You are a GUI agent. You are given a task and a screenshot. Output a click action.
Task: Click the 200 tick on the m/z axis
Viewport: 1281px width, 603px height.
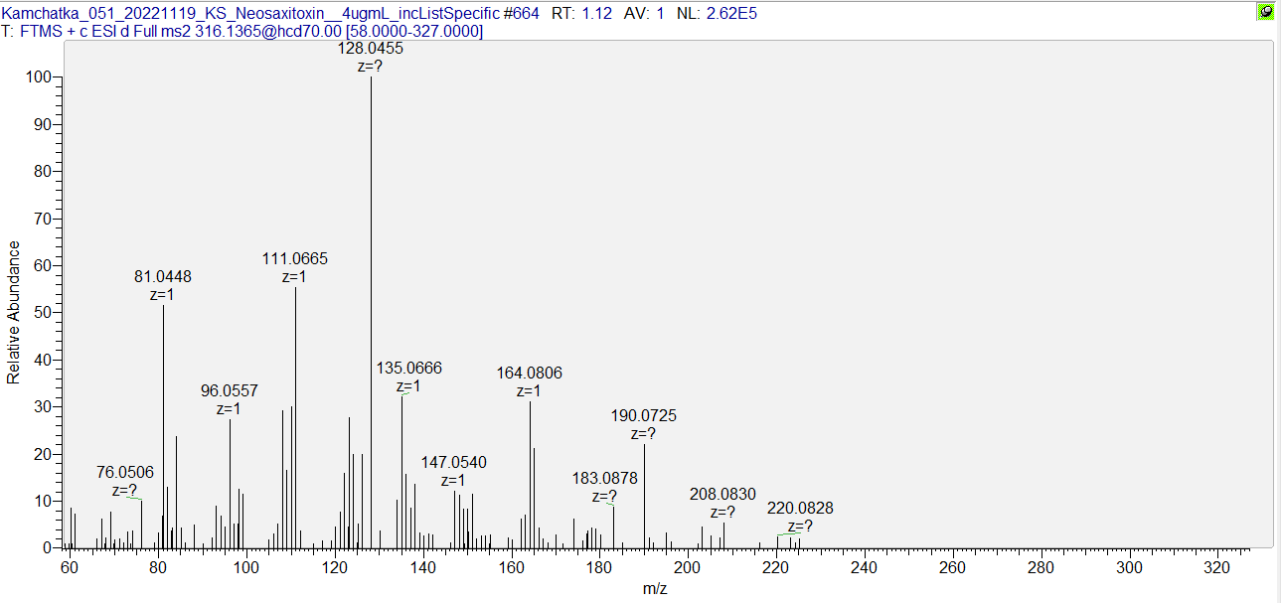[x=688, y=567]
